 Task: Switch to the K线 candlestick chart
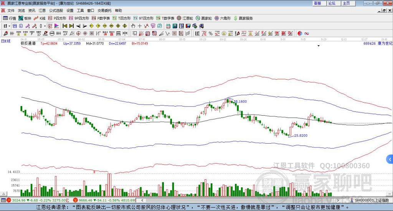point(40,18)
